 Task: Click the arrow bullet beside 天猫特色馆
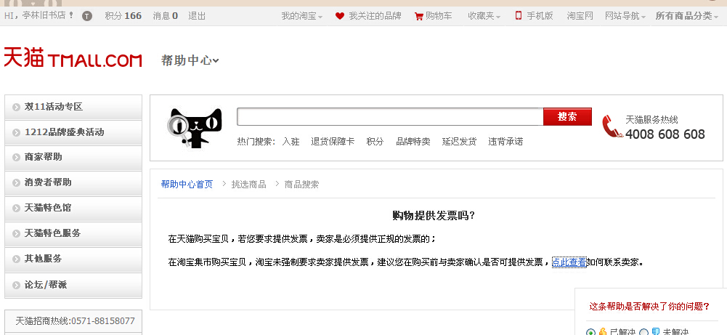coord(17,209)
